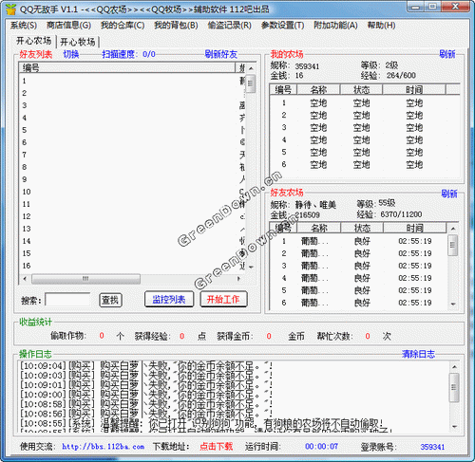Open the 偷盗记录(R) menu
This screenshot has width=475, height=462.
tap(230, 26)
